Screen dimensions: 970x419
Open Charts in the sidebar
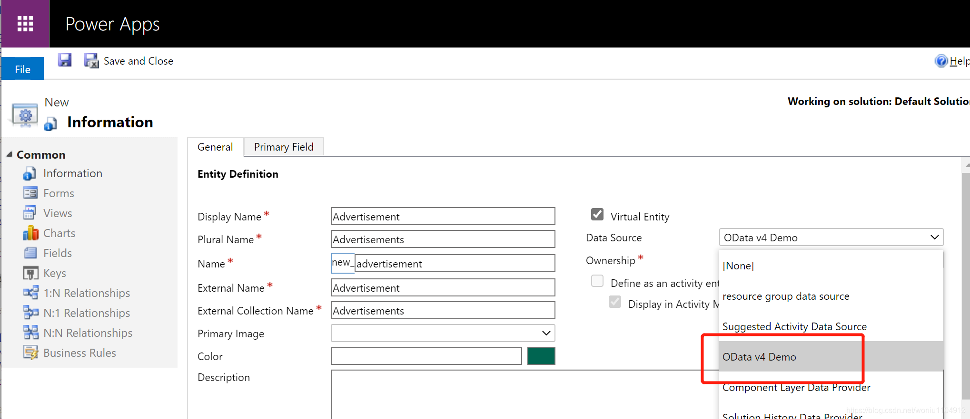point(59,233)
